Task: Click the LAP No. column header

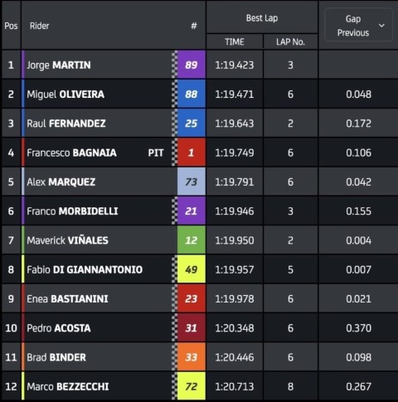Action: click(290, 41)
